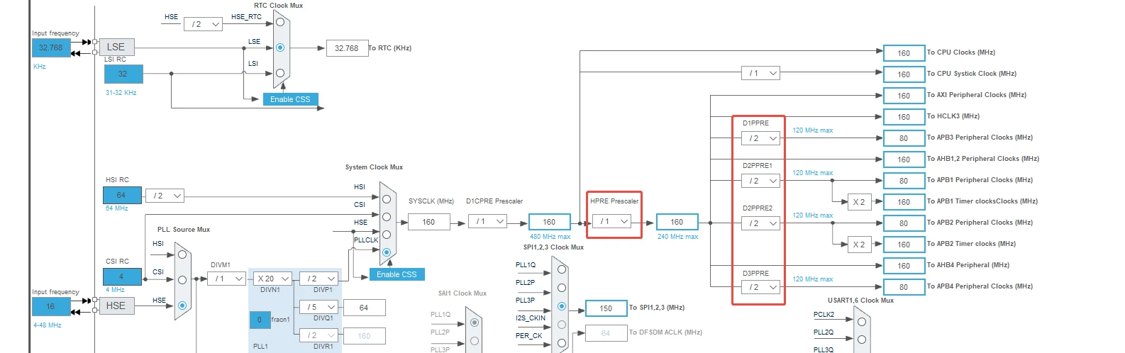Click the To APB4 Peripheral Clocks 80 value
This screenshot has width=1125, height=353.
point(904,287)
